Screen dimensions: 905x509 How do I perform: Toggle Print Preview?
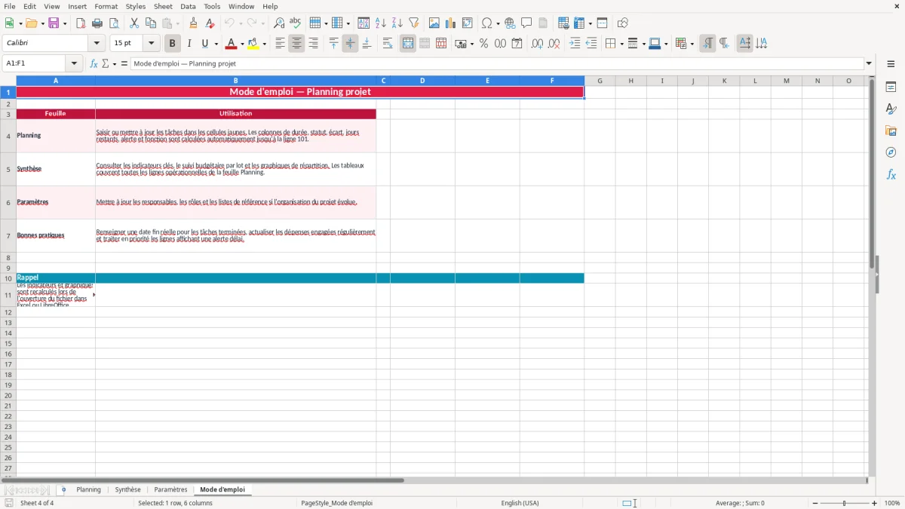tap(113, 23)
